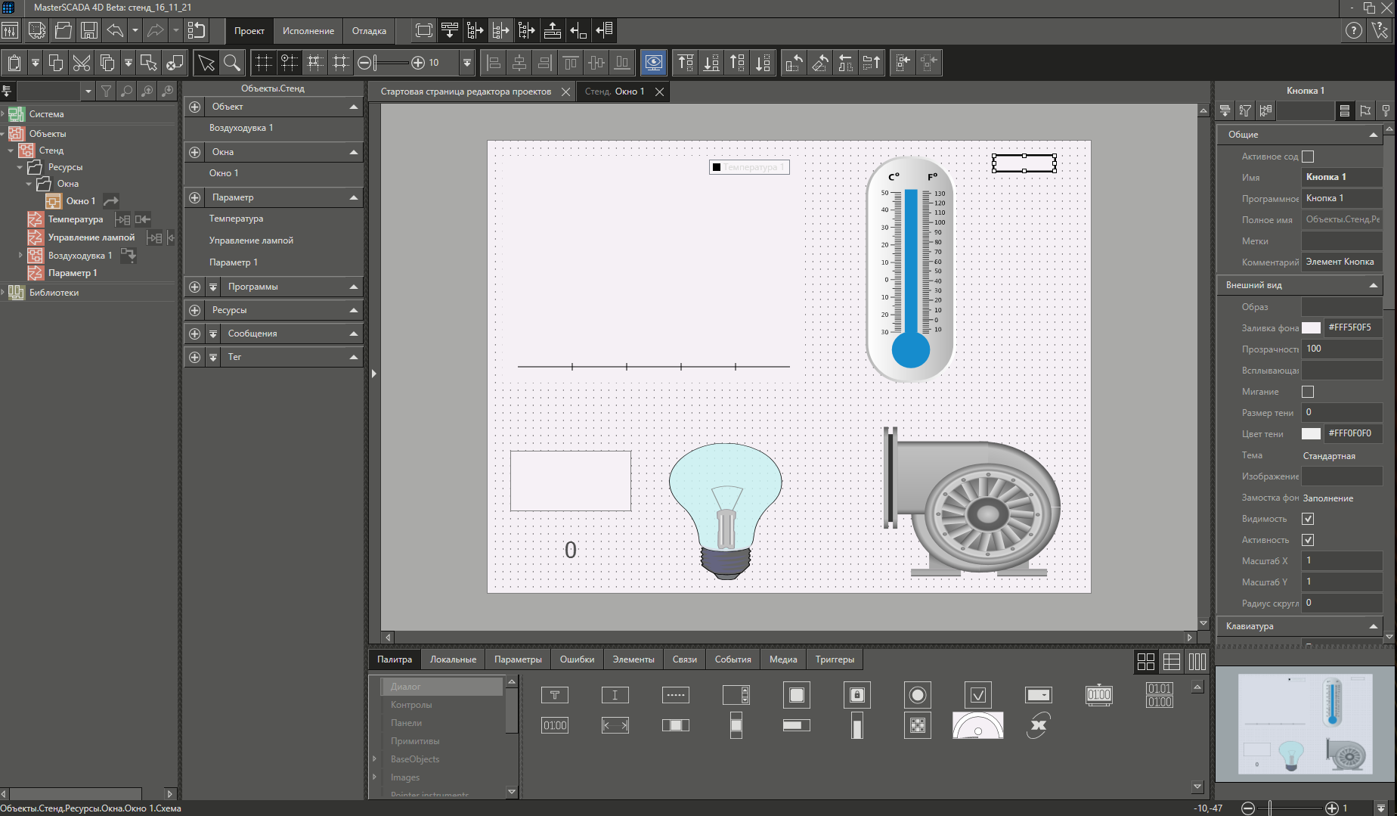The width and height of the screenshot is (1397, 816).
Task: Collapse the Параметр section in object panel
Action: click(x=353, y=197)
